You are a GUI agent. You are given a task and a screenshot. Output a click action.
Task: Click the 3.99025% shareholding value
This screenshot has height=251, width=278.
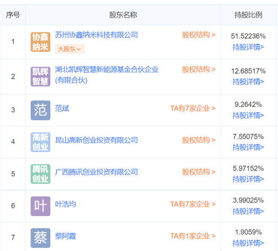[x=248, y=201]
